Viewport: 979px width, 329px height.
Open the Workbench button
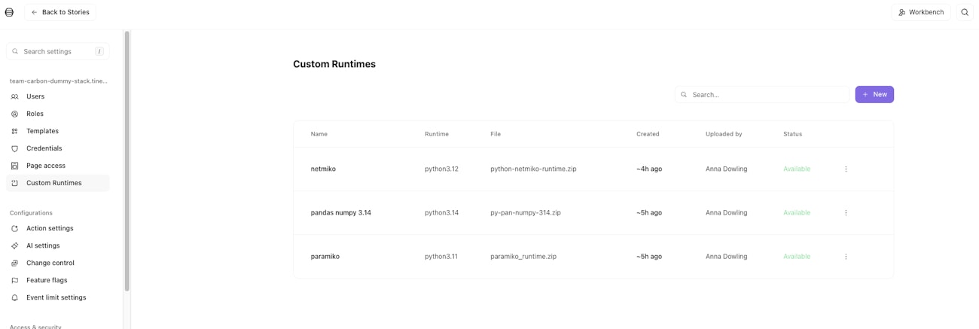coord(920,12)
